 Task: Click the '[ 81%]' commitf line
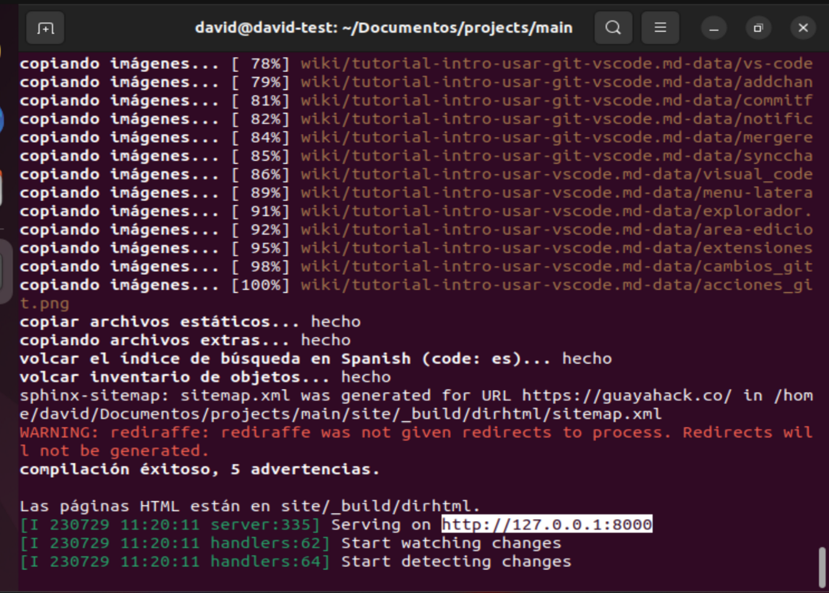(416, 100)
